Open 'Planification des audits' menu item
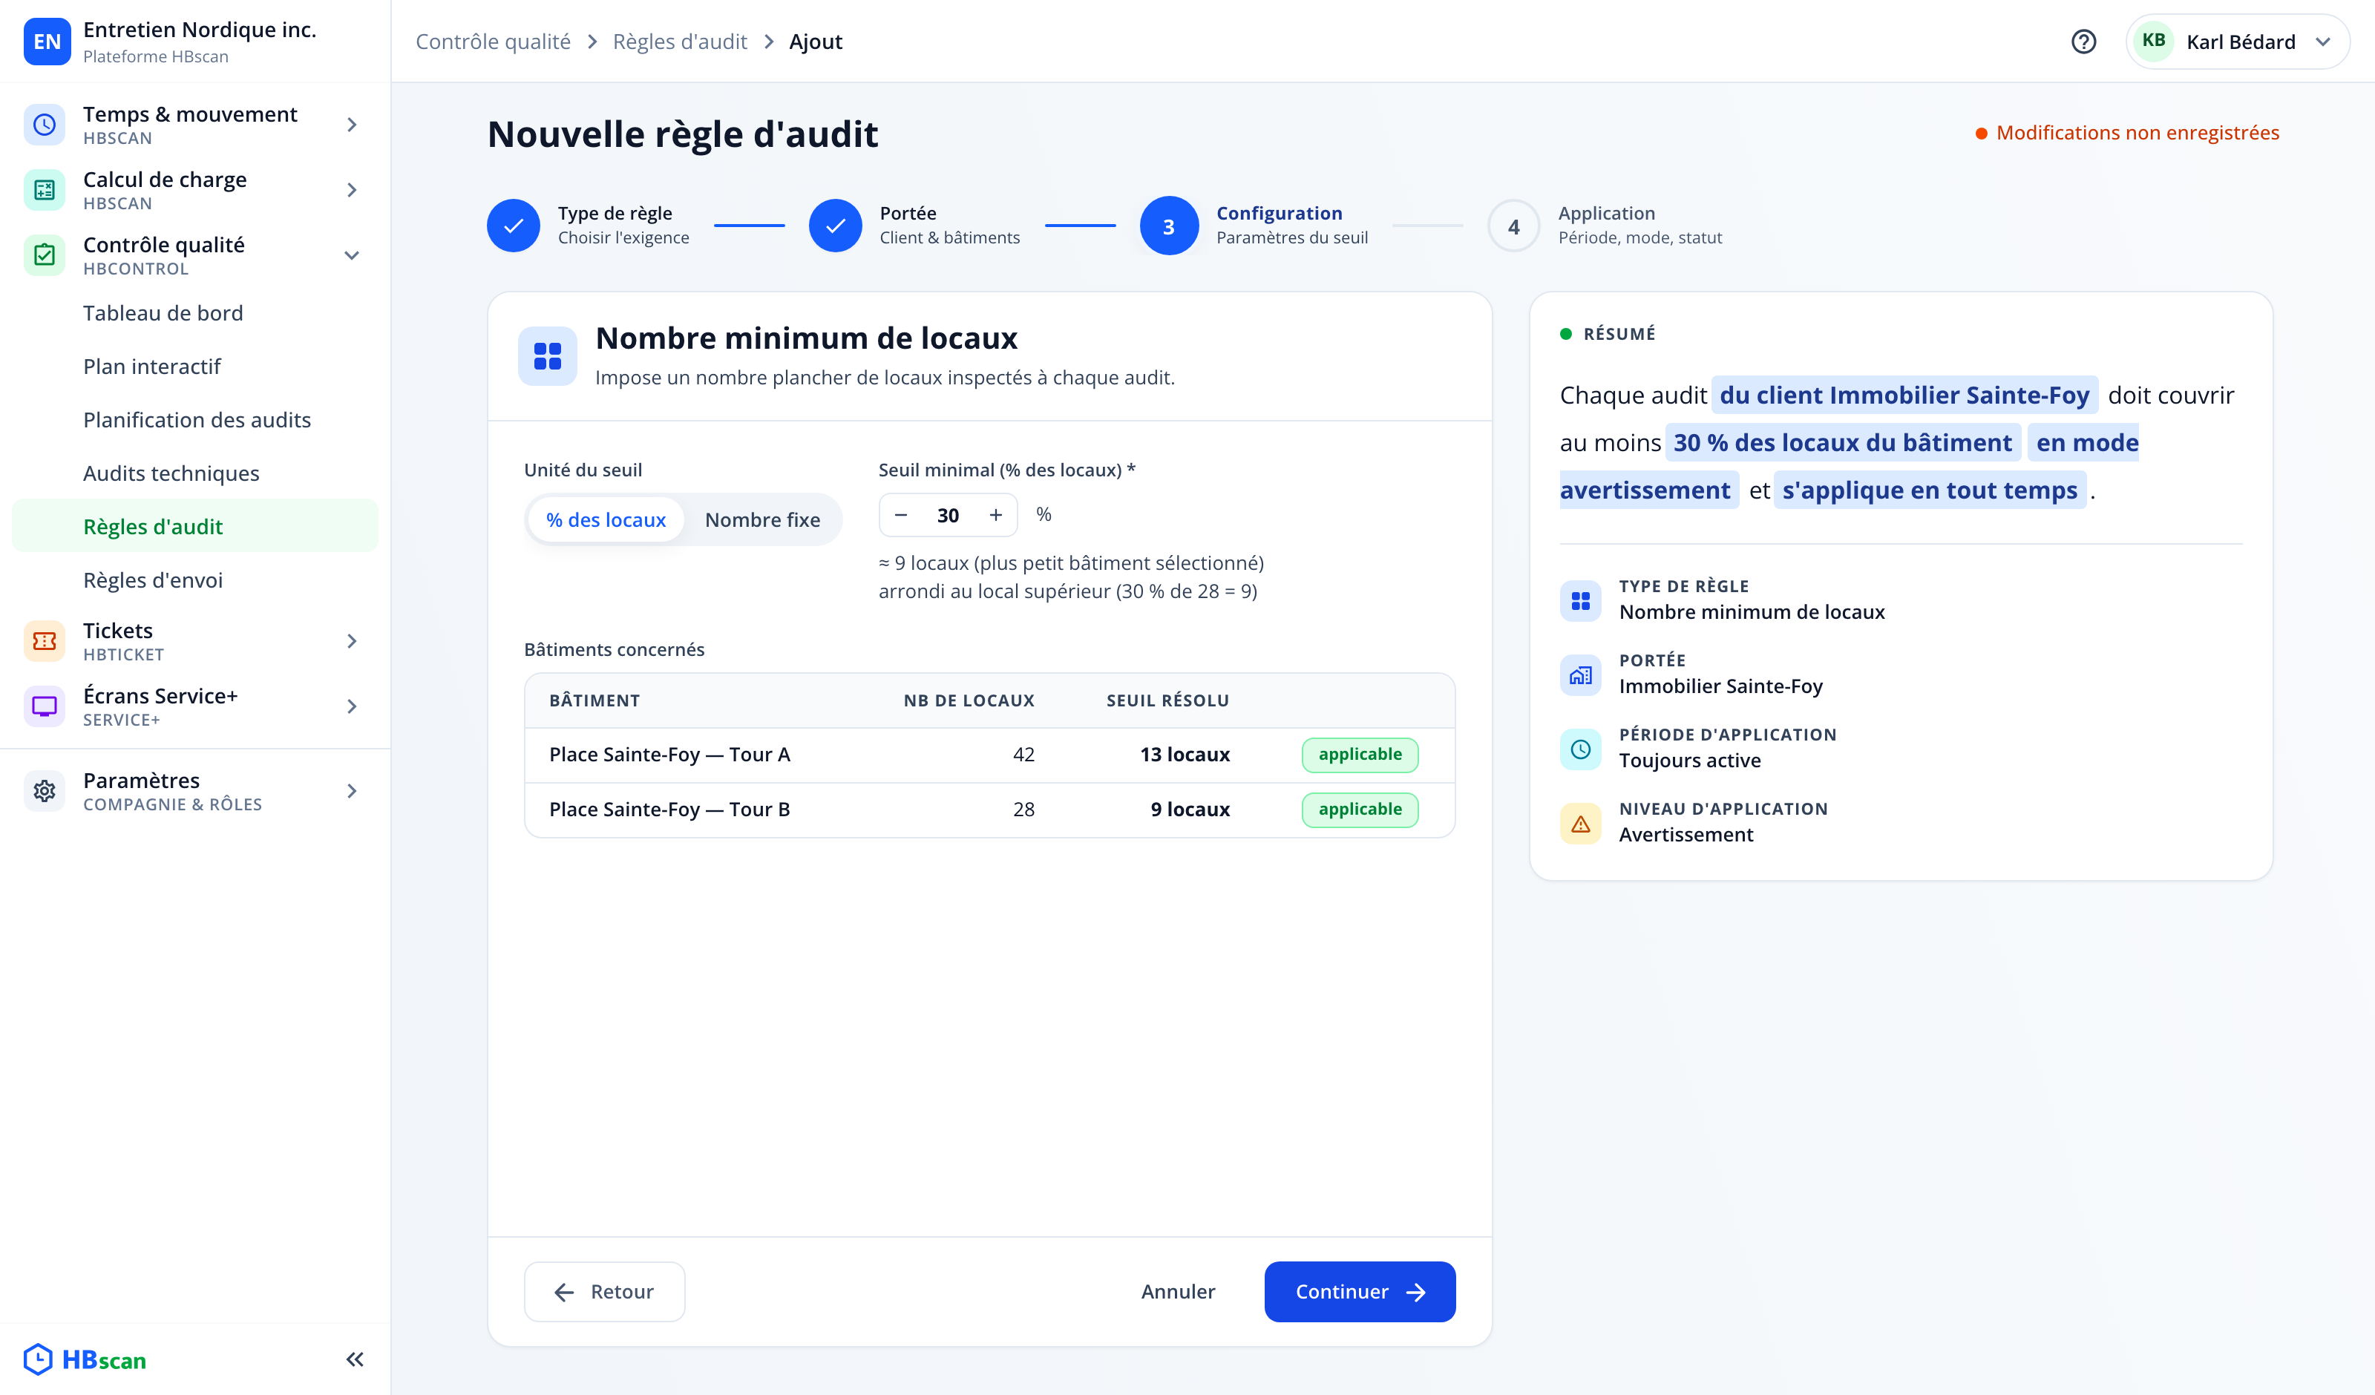 tap(197, 419)
